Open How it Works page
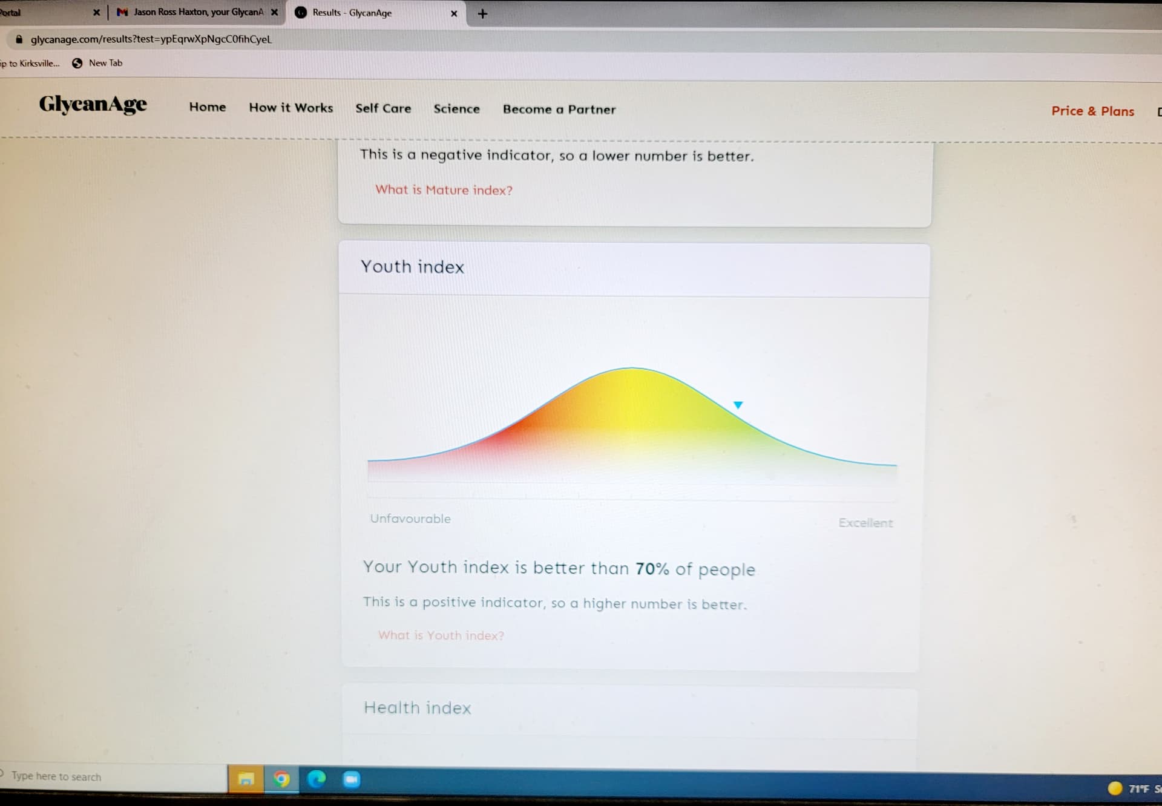 click(291, 108)
